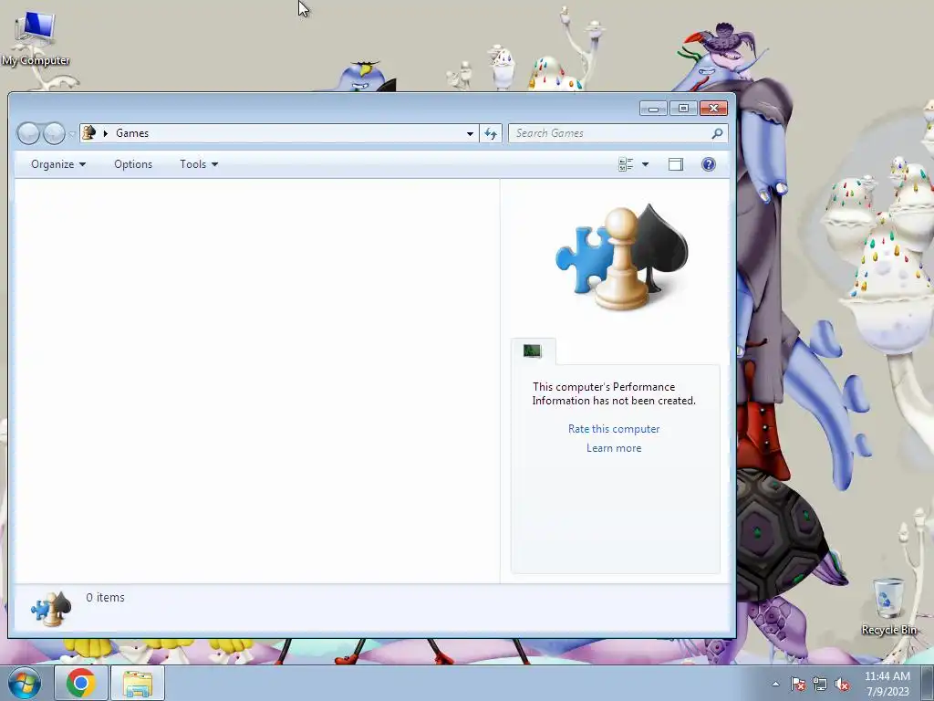Show hidden tray icons arrow
934x701 pixels.
775,684
